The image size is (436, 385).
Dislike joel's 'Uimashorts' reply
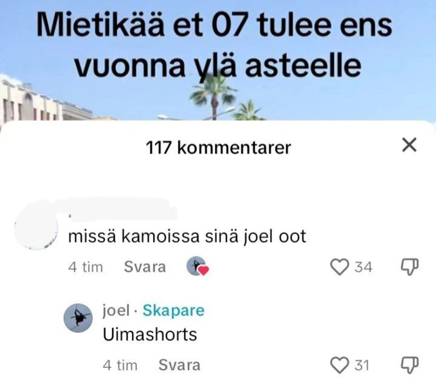pos(409,365)
